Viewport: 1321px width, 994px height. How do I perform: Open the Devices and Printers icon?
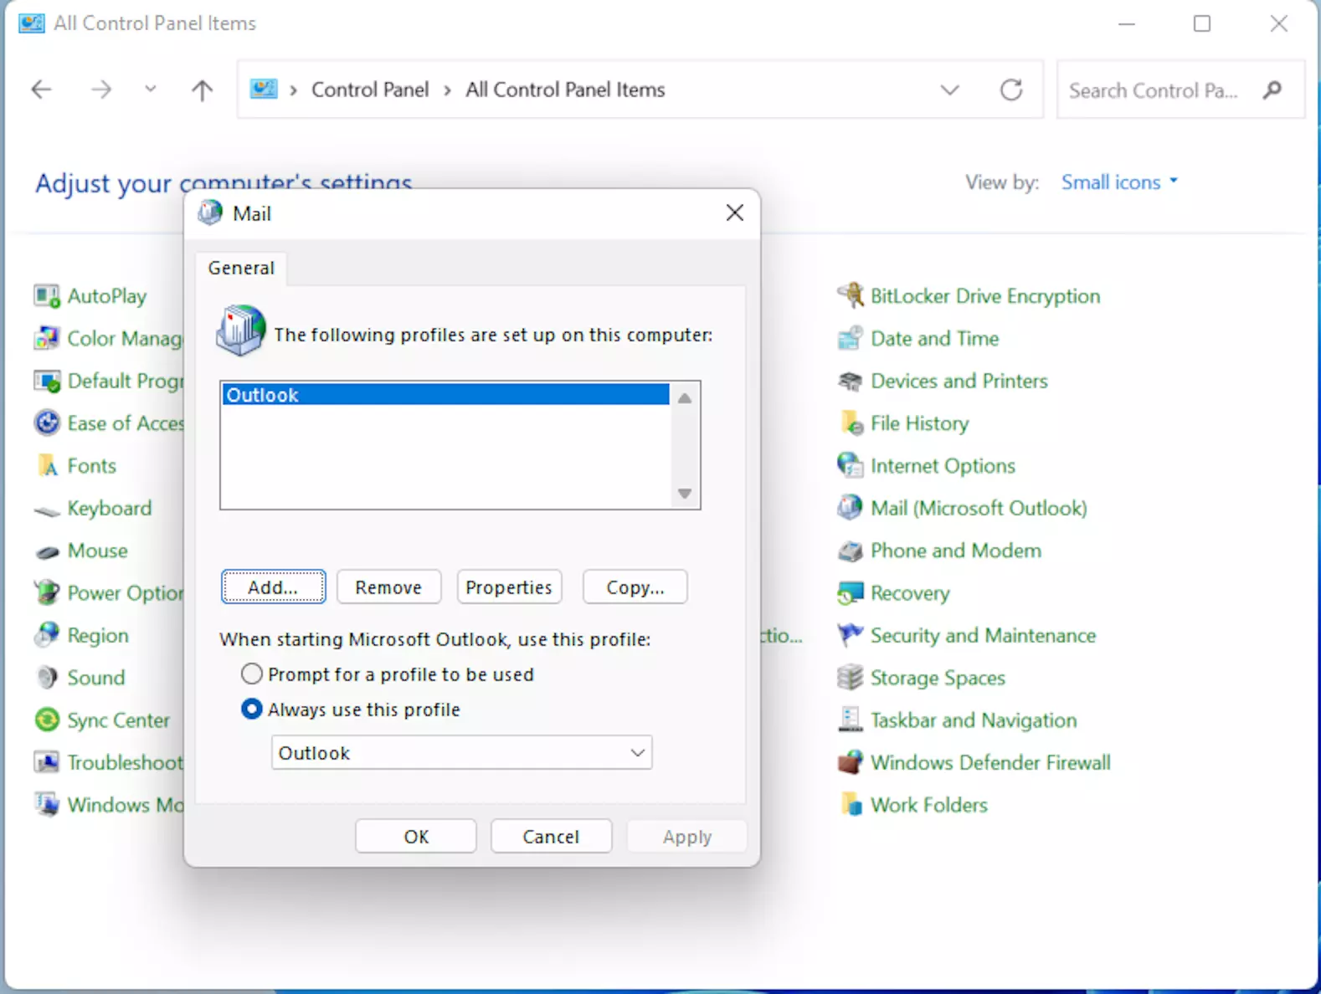pyautogui.click(x=851, y=382)
